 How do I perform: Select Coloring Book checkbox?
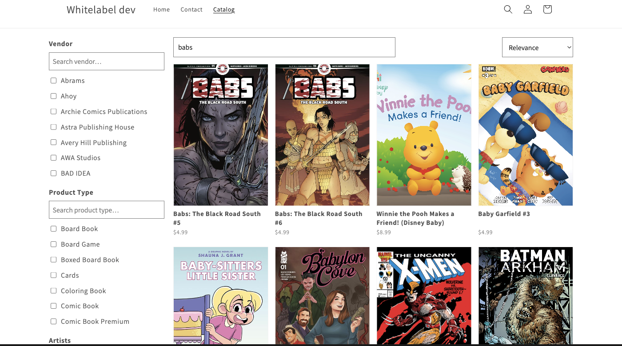click(53, 291)
